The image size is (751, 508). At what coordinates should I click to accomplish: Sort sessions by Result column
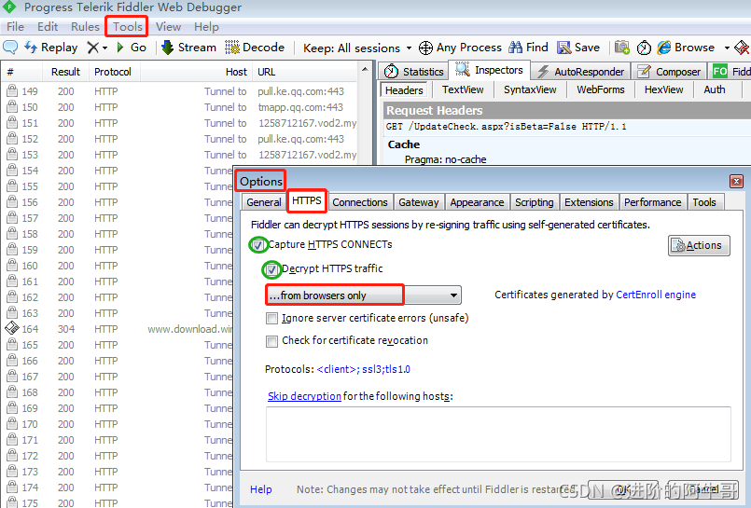[x=65, y=72]
